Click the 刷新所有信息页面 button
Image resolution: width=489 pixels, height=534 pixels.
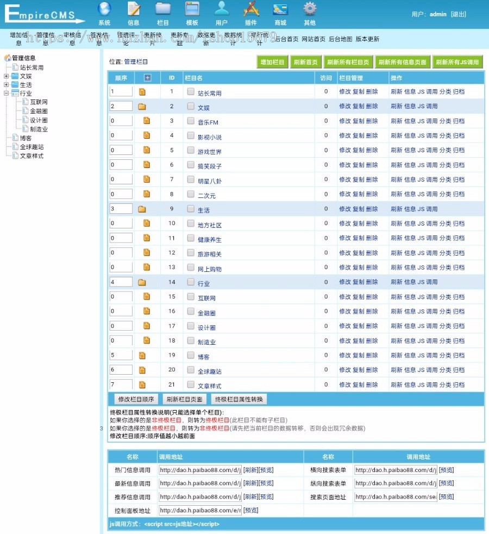403,62
